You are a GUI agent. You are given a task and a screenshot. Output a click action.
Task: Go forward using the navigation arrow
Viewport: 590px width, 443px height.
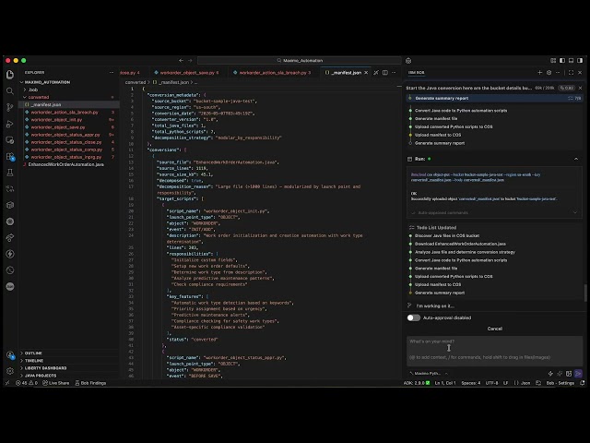[190, 60]
